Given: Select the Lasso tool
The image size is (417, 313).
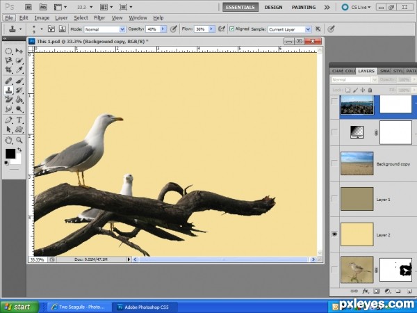Looking at the screenshot, I should 8,61.
